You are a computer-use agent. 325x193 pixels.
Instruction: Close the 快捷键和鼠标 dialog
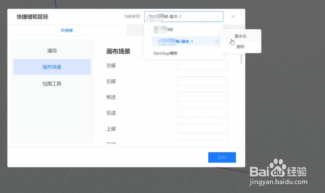point(233,16)
